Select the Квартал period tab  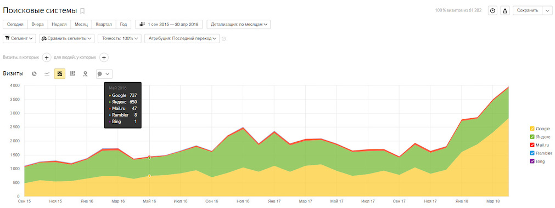coord(104,25)
